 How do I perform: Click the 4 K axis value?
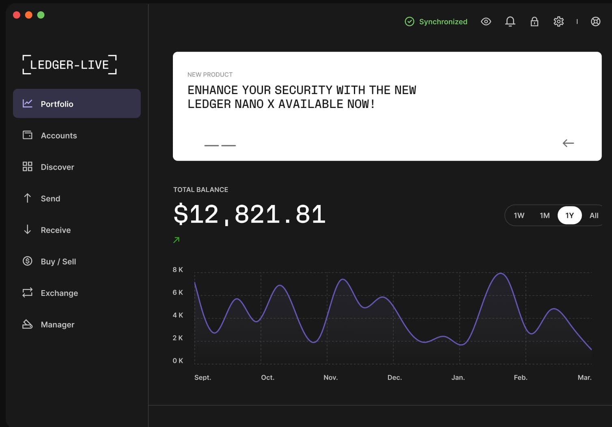(x=178, y=315)
